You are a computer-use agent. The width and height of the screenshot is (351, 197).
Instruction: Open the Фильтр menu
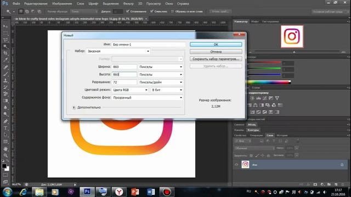[128, 4]
